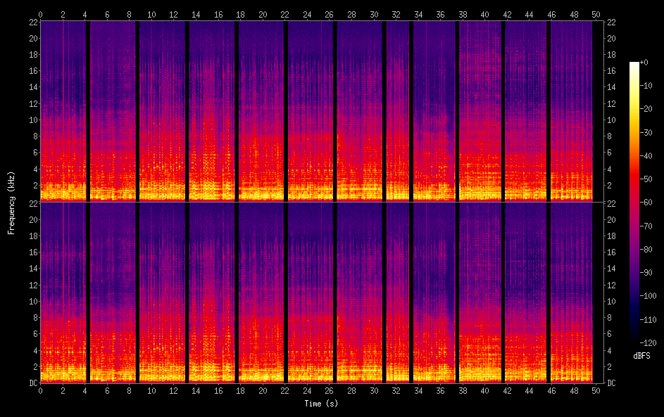Click the 50 second mark on the top time axis

[596, 13]
